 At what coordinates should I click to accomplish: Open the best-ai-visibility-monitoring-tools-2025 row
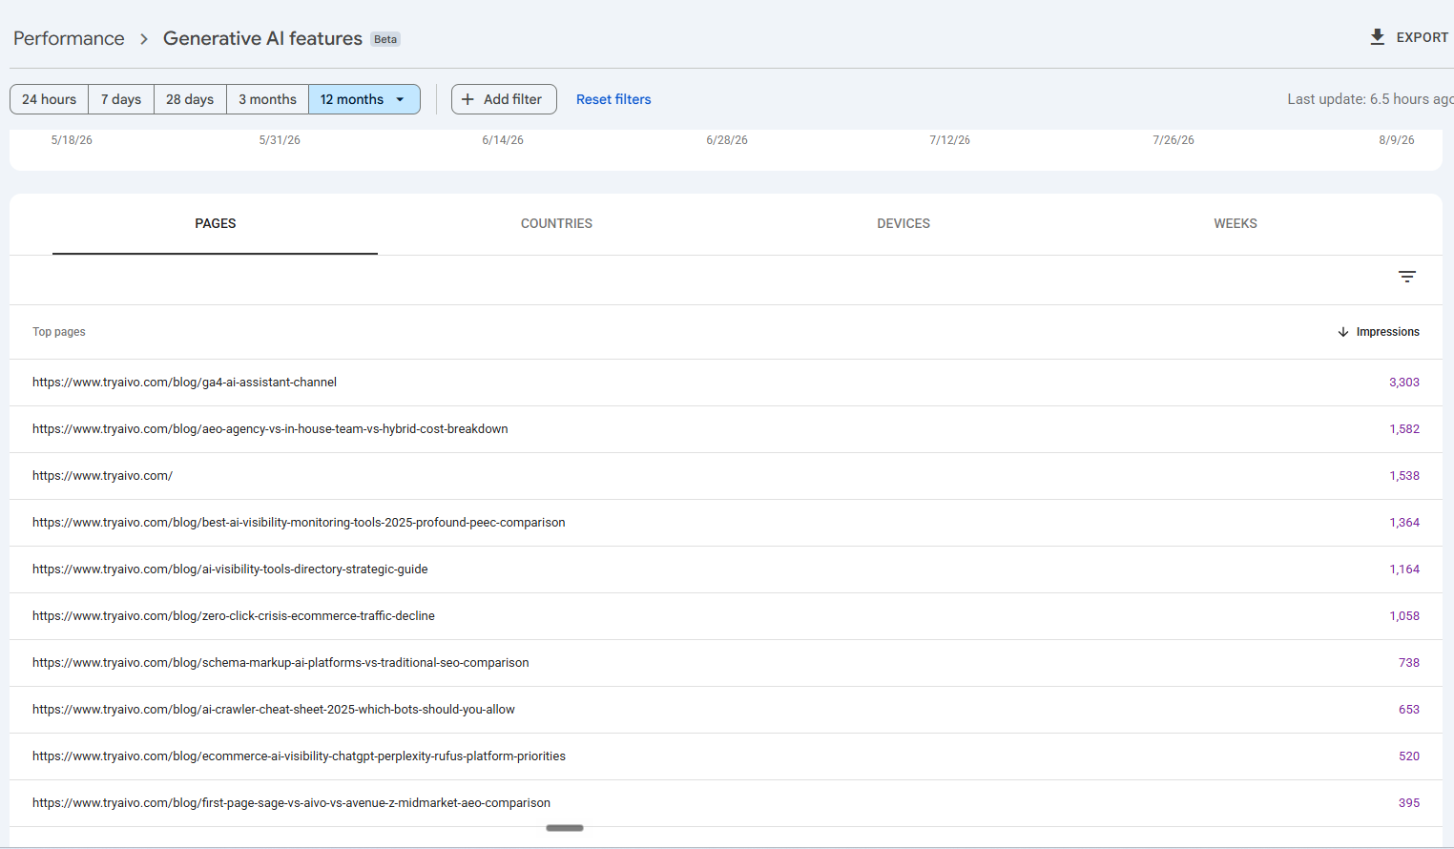pos(726,523)
